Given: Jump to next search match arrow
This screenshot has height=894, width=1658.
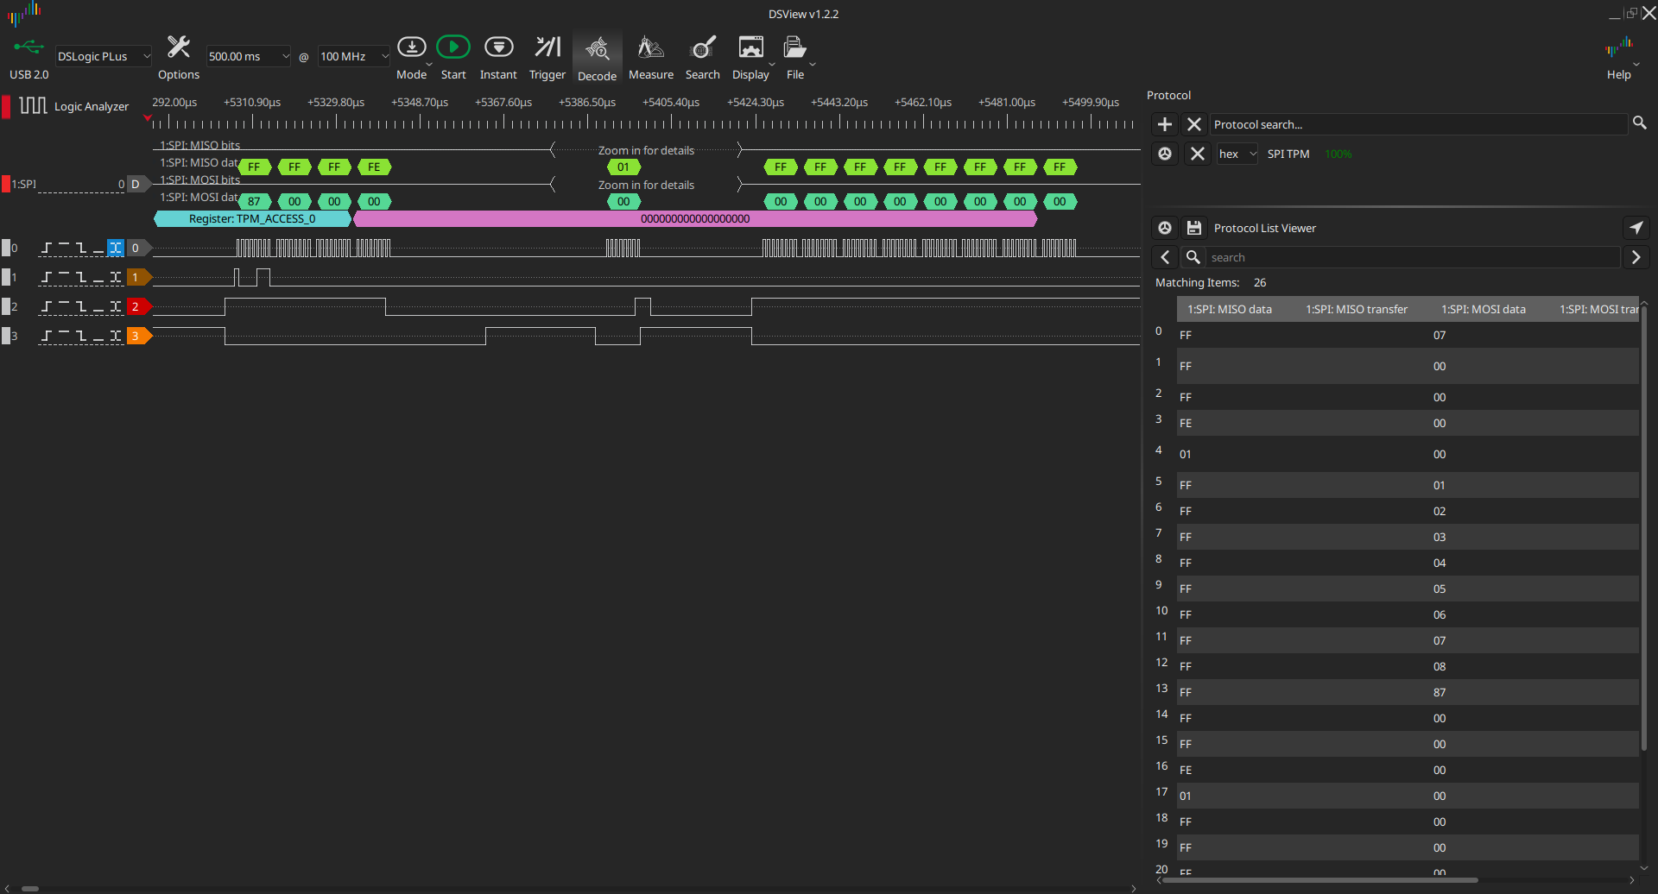Looking at the screenshot, I should [1636, 257].
